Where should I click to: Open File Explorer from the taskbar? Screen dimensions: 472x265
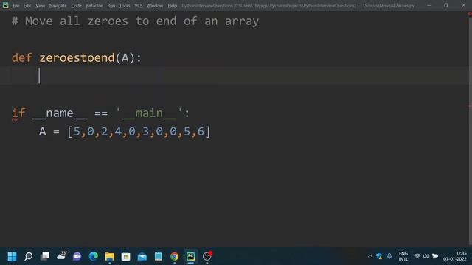tap(110, 256)
